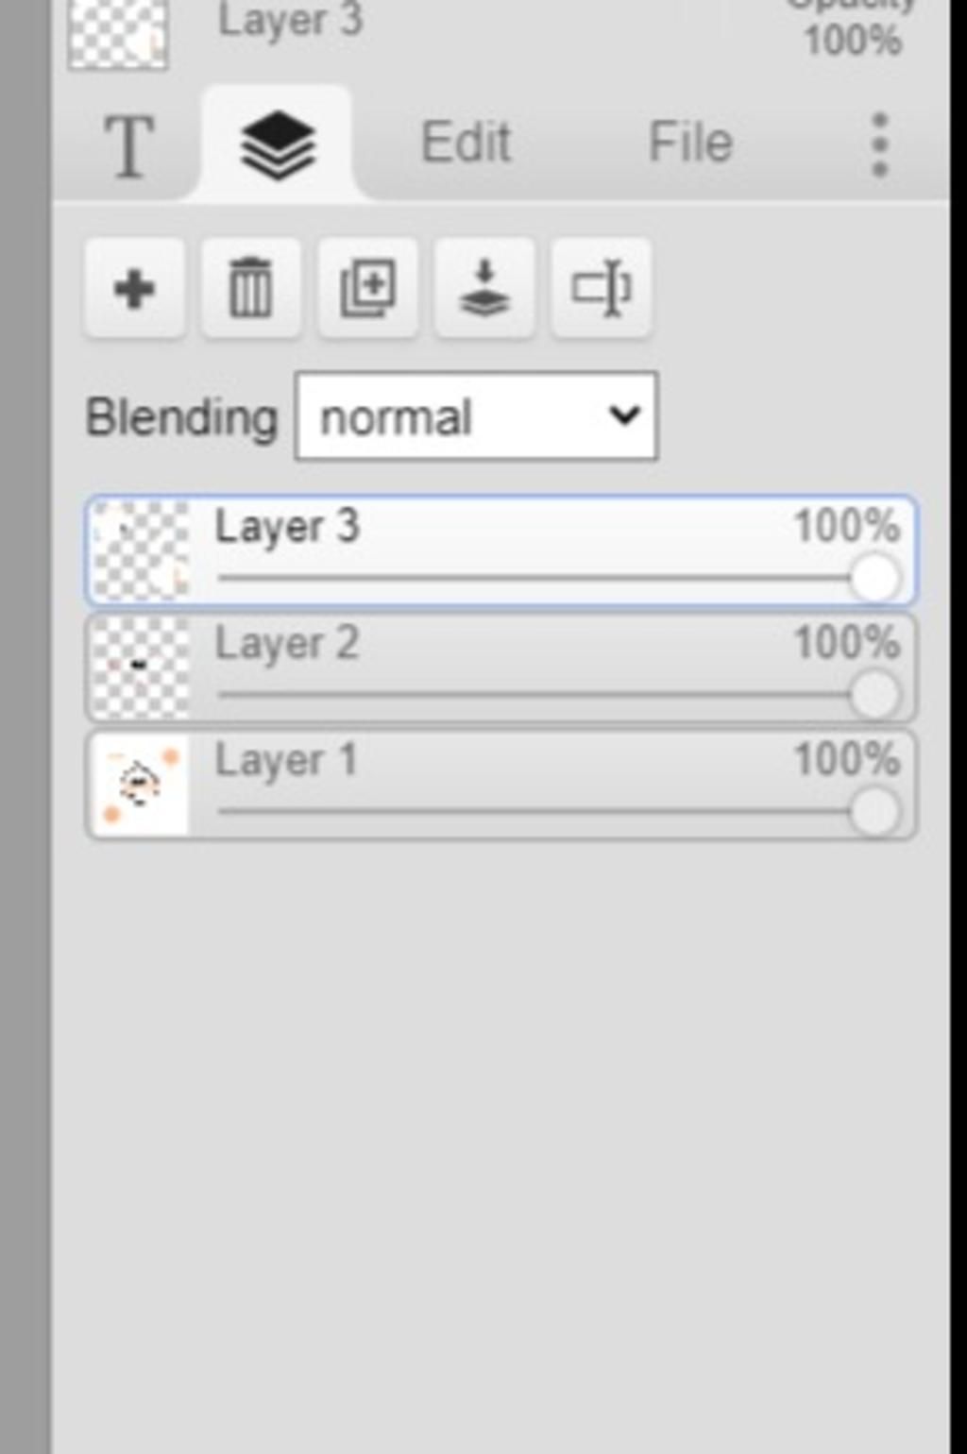This screenshot has width=967, height=1454.
Task: Duplicate the layer using the copy icon
Action: pos(367,288)
